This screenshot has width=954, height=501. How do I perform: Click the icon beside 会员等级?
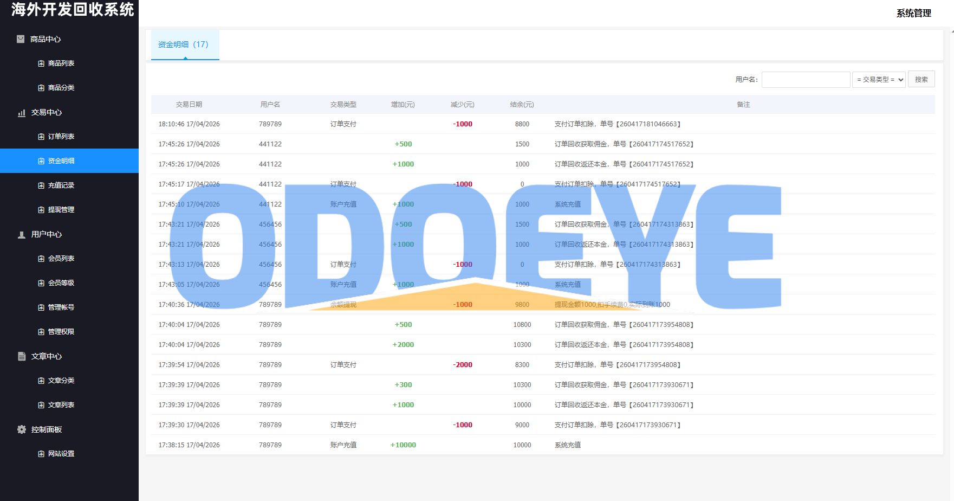point(41,283)
